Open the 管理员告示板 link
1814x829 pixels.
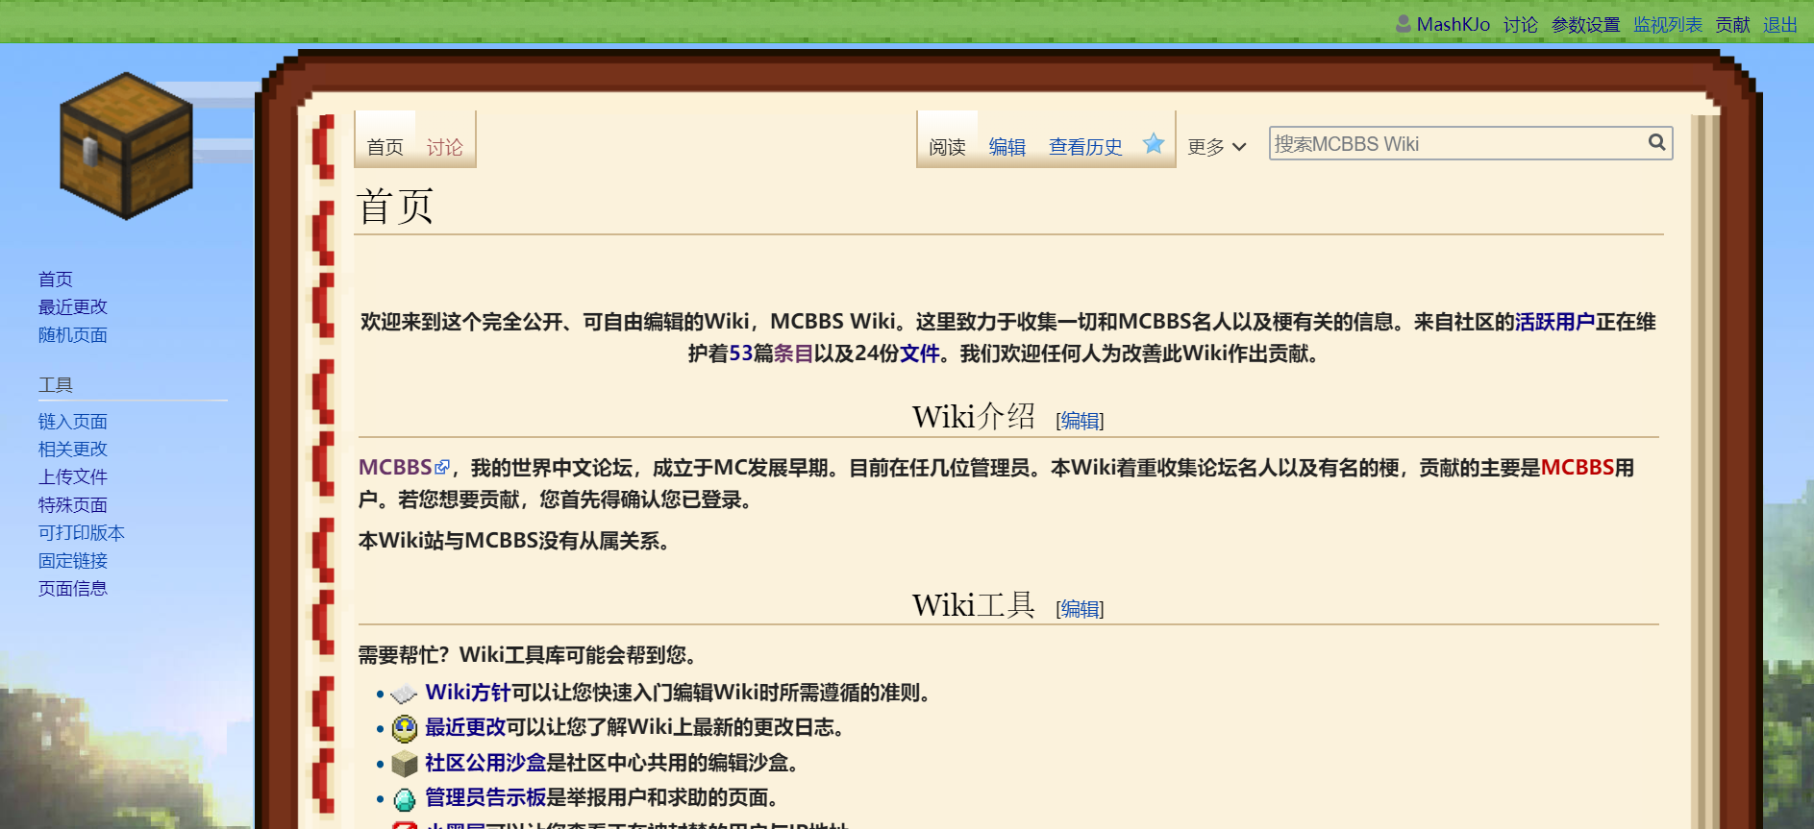click(x=485, y=797)
